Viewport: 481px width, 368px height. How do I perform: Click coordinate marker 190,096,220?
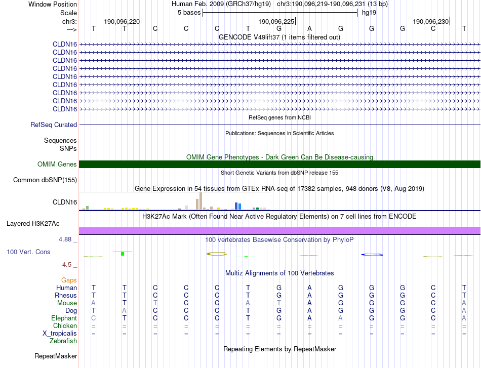(x=122, y=21)
